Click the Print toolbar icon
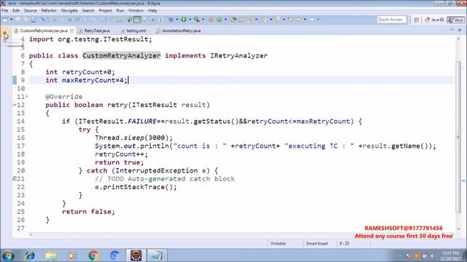 coord(34,20)
